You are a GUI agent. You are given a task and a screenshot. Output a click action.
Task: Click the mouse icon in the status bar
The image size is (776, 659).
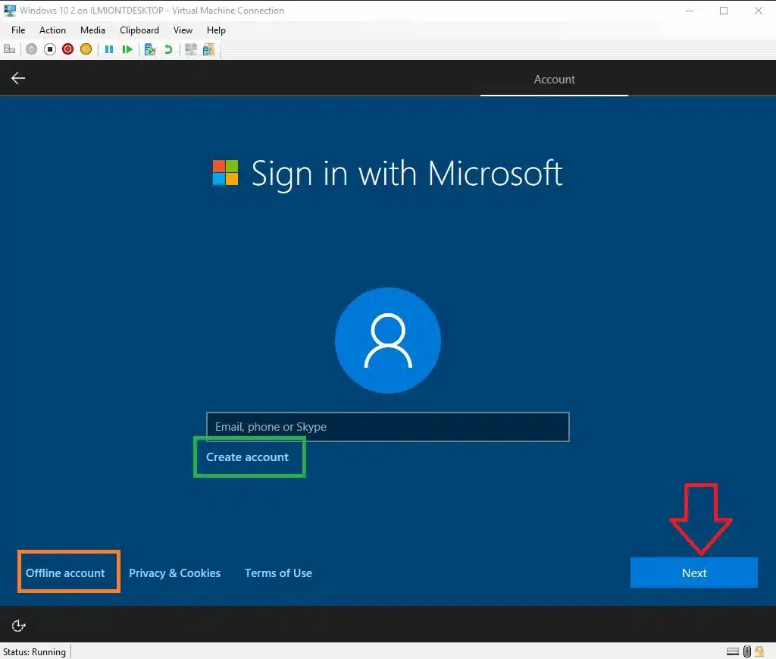747,651
